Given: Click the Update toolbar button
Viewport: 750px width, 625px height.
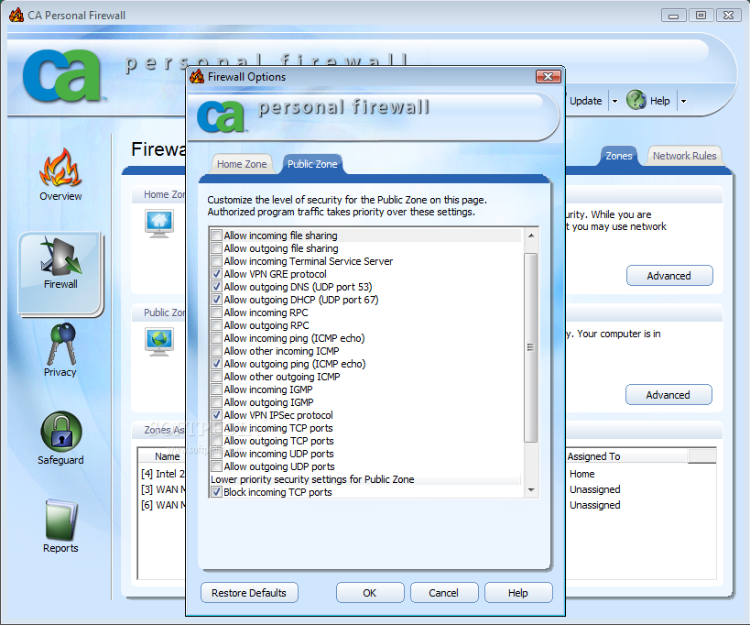Looking at the screenshot, I should click(585, 101).
